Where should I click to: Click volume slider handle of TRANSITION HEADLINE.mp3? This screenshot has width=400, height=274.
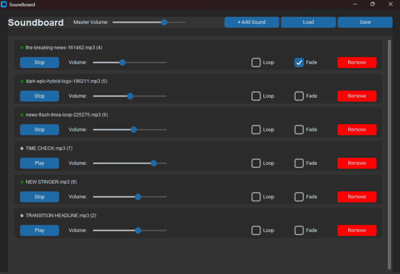(x=138, y=231)
